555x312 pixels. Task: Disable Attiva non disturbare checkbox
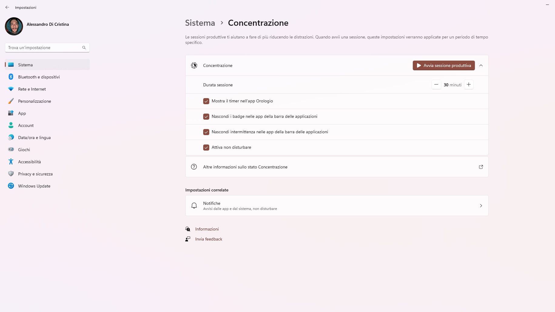206,148
